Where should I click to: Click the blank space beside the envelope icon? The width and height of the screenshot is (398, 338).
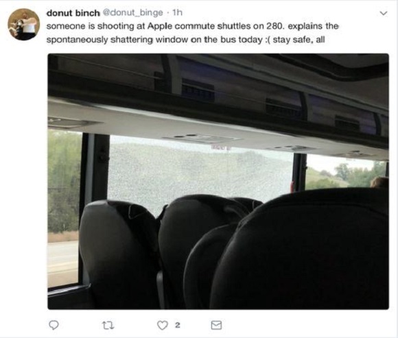[305, 325]
